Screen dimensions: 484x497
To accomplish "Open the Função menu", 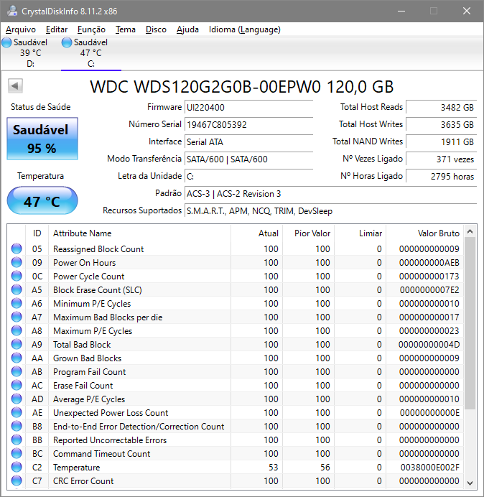I will [x=91, y=29].
